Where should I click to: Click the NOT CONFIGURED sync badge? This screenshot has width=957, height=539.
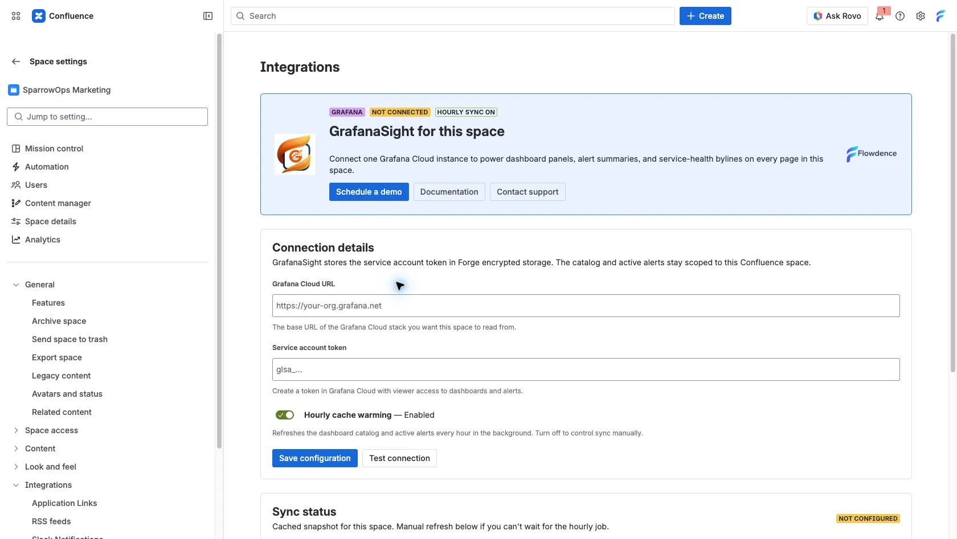(868, 519)
